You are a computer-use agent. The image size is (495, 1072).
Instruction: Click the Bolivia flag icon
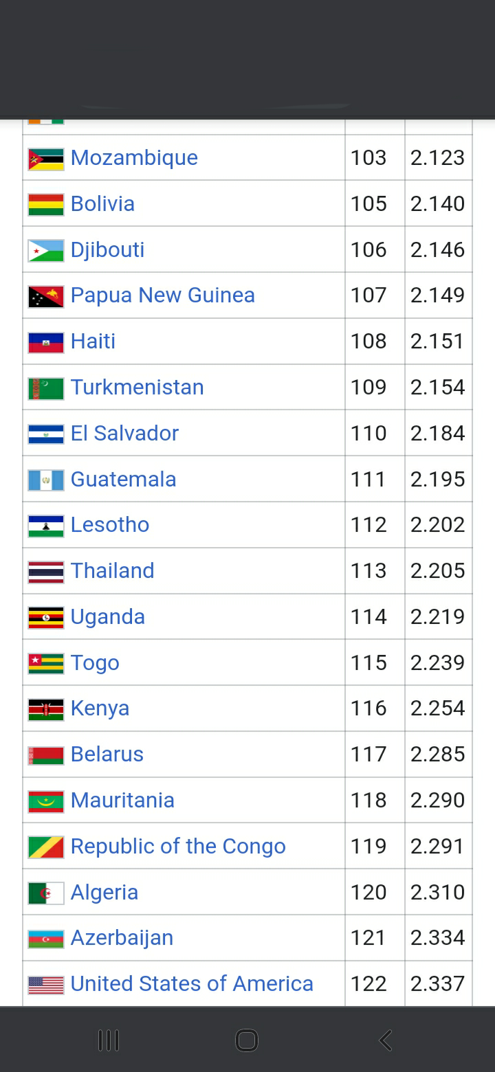46,204
